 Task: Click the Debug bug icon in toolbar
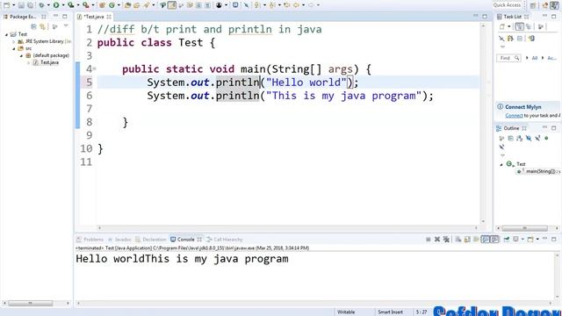[x=41, y=5]
